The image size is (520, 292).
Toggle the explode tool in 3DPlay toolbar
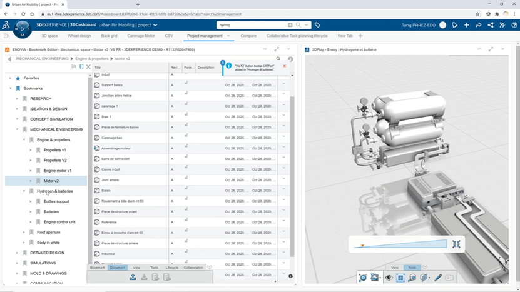pos(400,278)
